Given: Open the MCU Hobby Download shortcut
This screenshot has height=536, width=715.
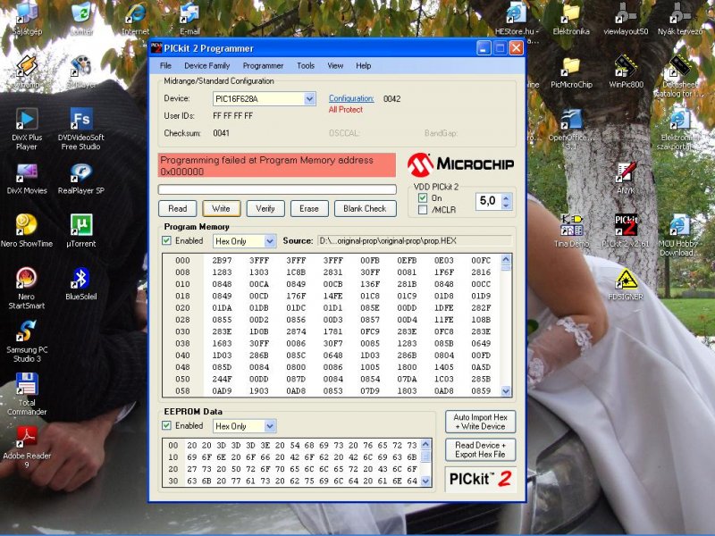Looking at the screenshot, I should coord(680,235).
